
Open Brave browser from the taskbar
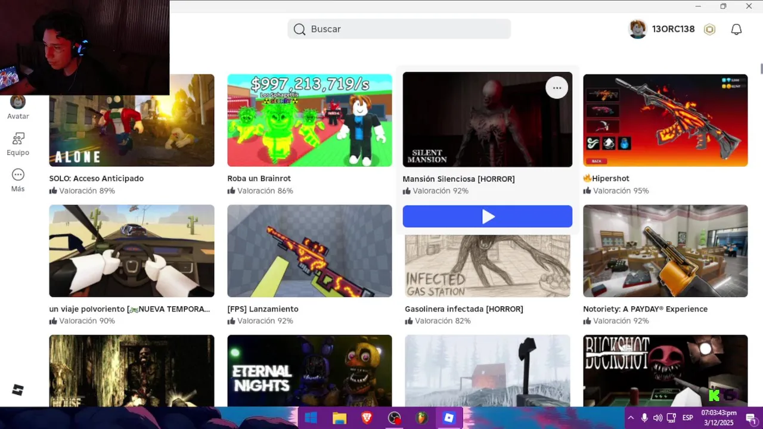(367, 418)
